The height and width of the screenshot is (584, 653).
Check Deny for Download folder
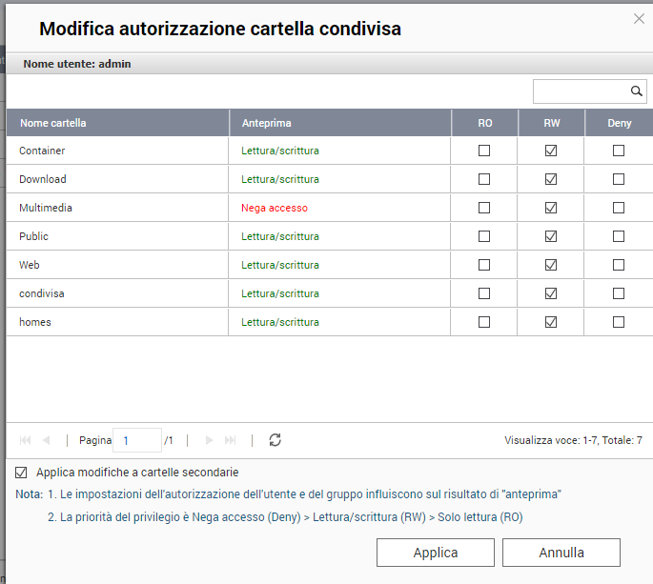point(619,179)
